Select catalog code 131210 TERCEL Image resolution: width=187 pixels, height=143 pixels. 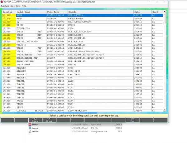(9, 81)
